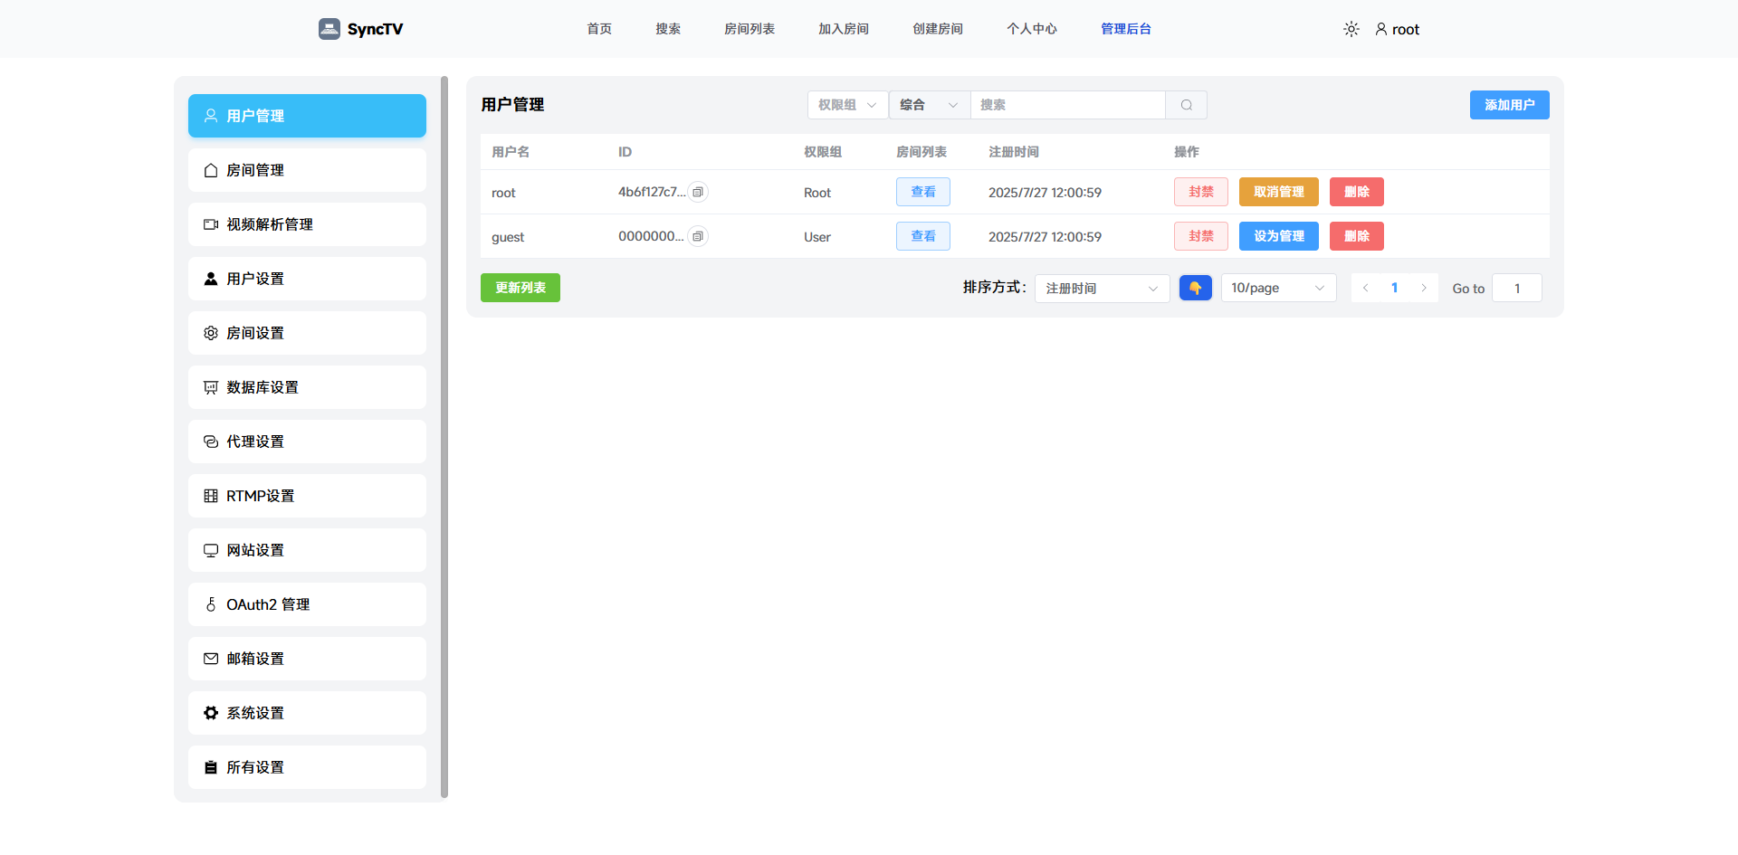This screenshot has width=1738, height=855.
Task: Toggle the light/dark theme sun icon
Action: click(1351, 29)
